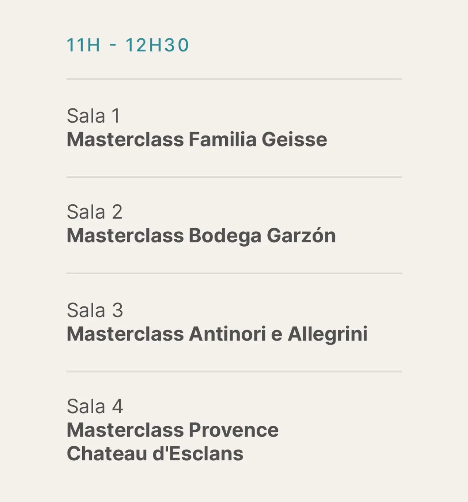Select the Sala 3 room label
Screen dimensions: 468x502
pyautogui.click(x=95, y=310)
